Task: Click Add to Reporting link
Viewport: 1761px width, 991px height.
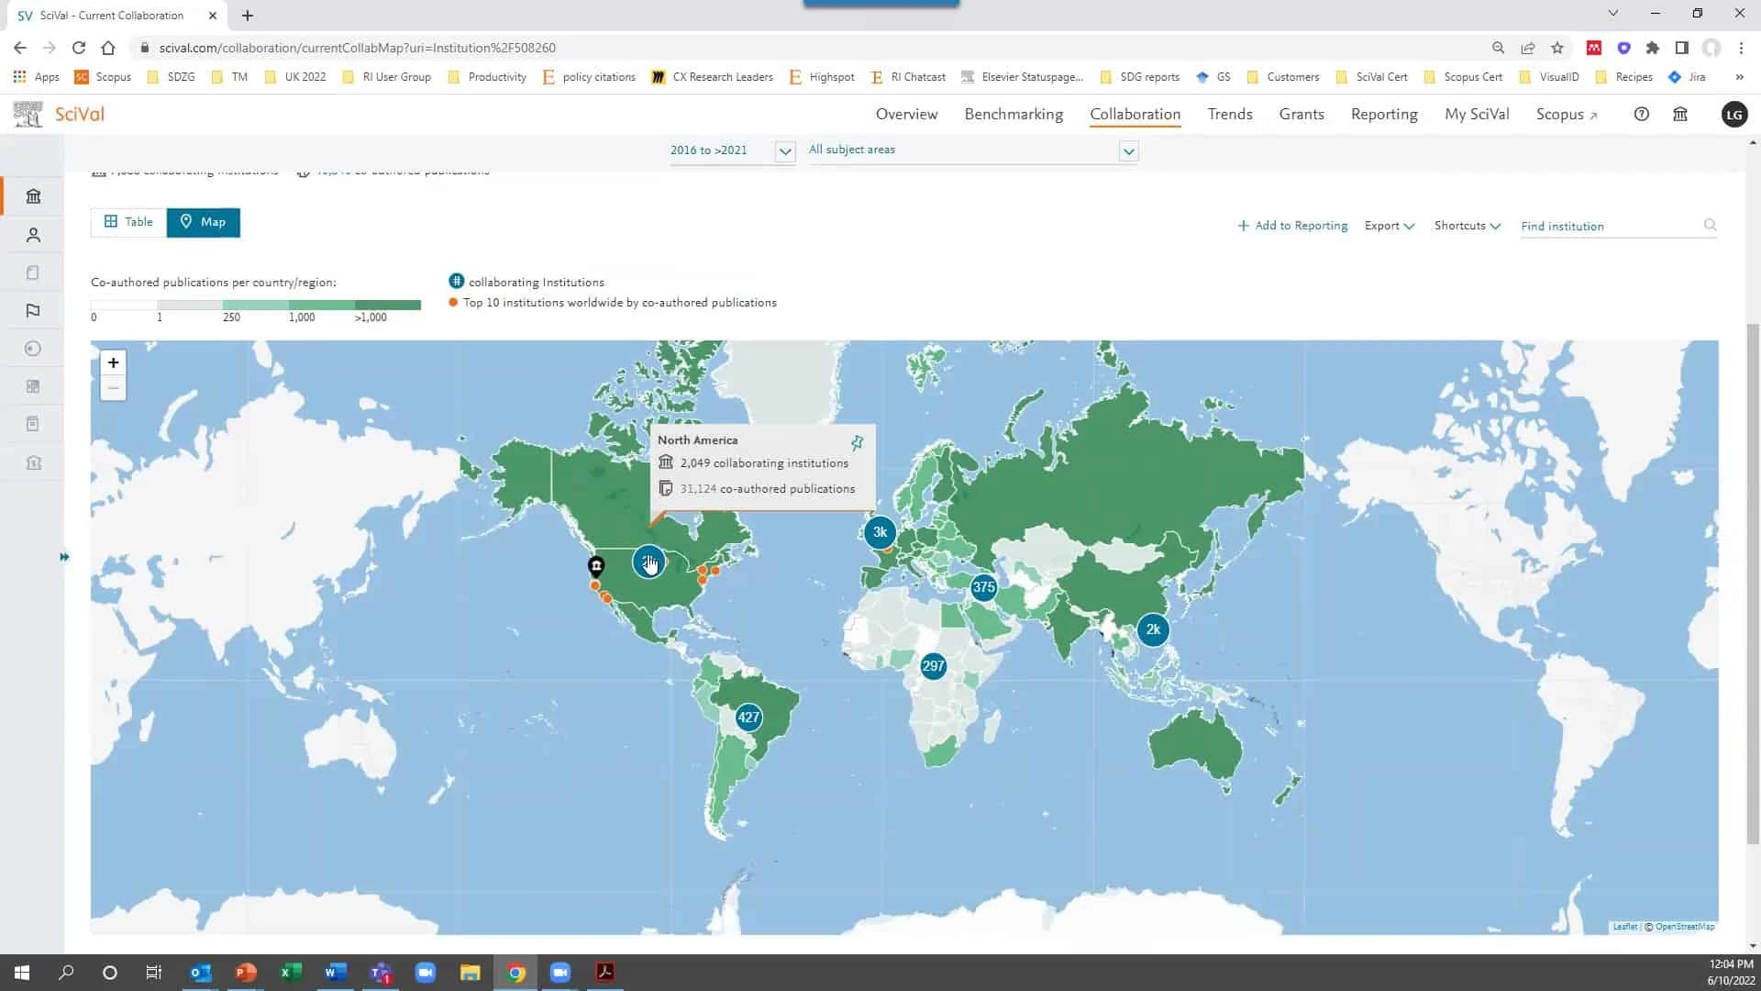Action: 1292,226
